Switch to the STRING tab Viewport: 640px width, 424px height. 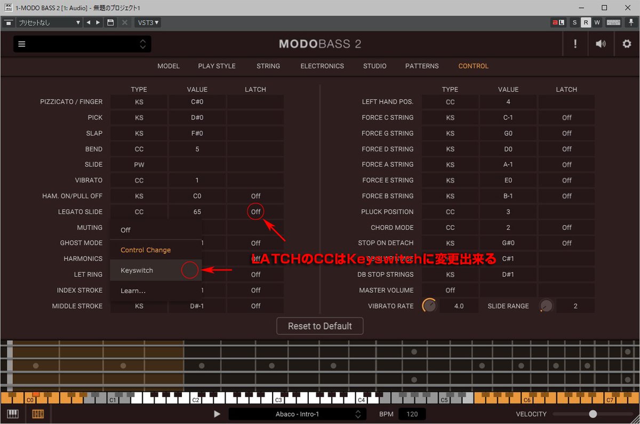pyautogui.click(x=268, y=66)
